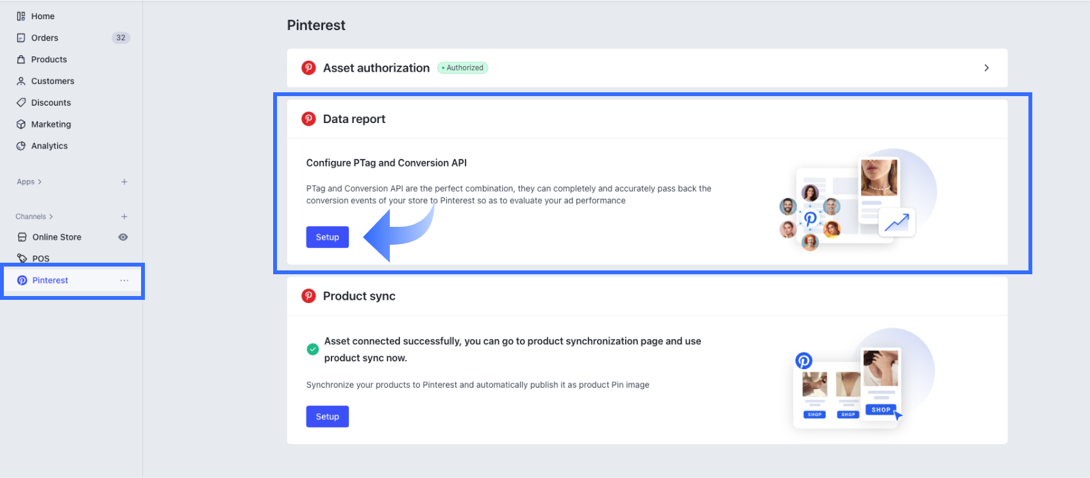Click green success checkmark in Product sync
1090x478 pixels.
(x=313, y=349)
